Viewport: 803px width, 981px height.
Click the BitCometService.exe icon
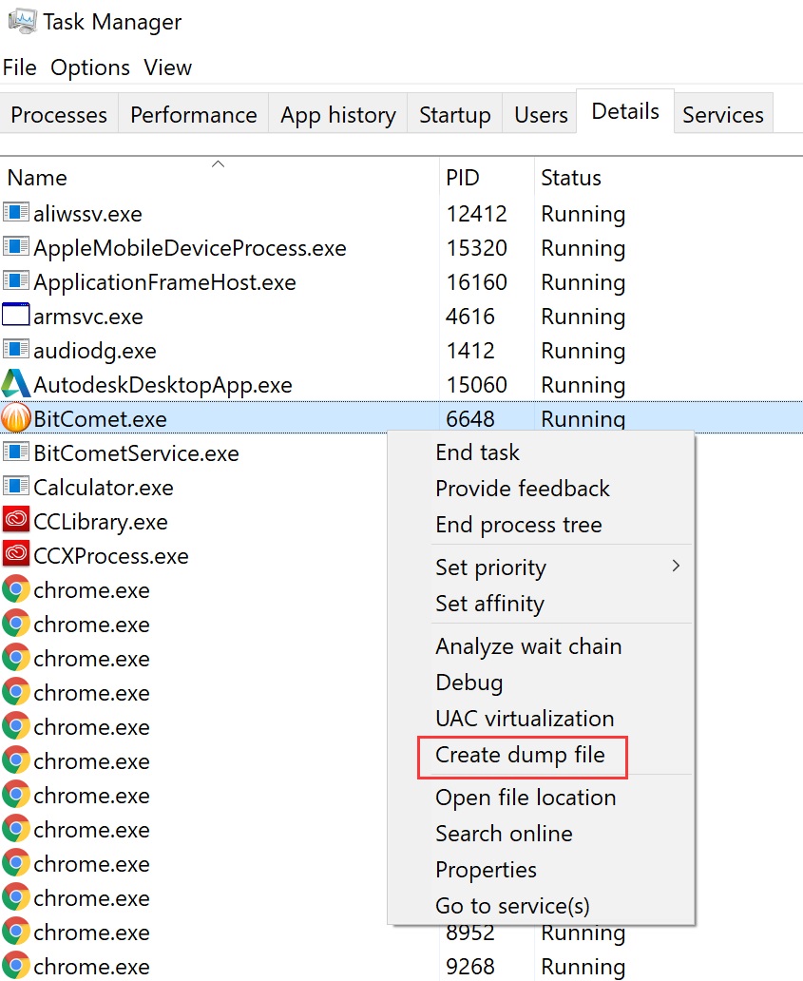coord(15,452)
